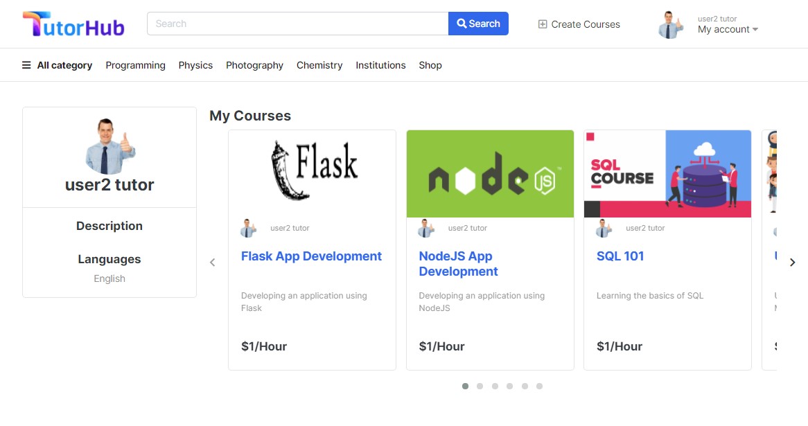Click user2 tutor name on Flask card
Viewport: 808px width, 426px height.
tap(290, 228)
